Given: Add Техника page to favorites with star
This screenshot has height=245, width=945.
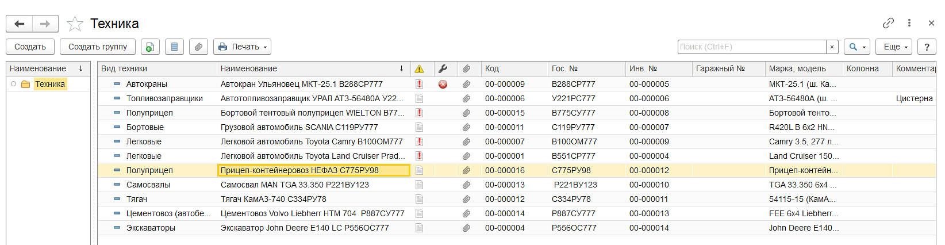Looking at the screenshot, I should pyautogui.click(x=75, y=24).
